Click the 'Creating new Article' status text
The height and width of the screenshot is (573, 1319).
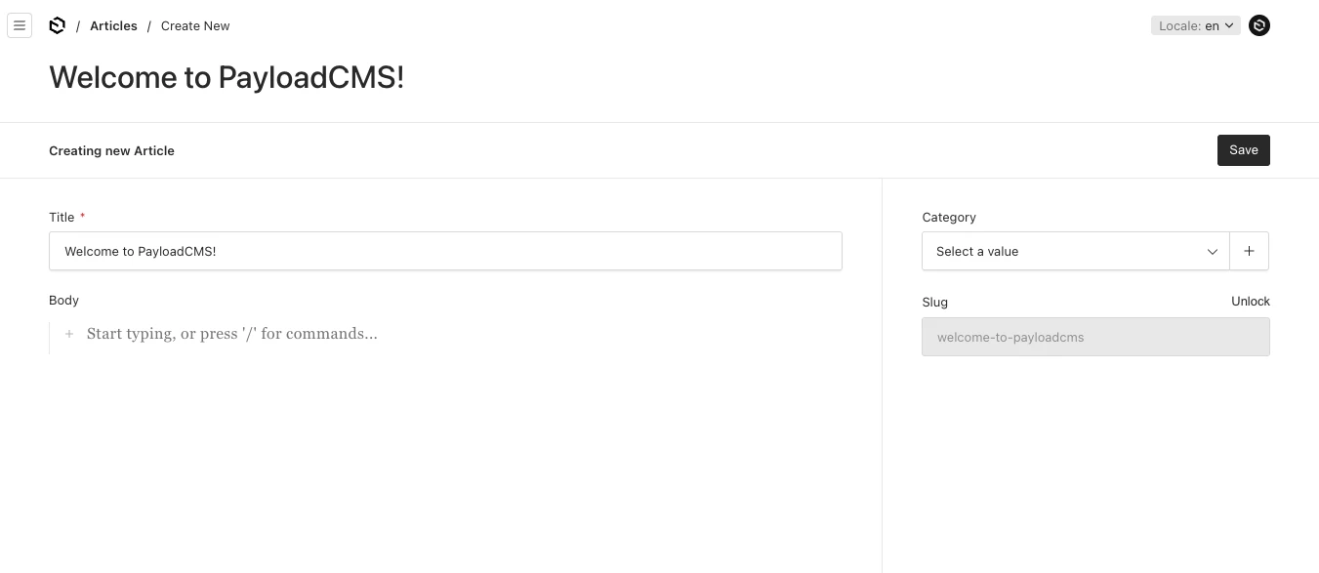pos(111,150)
